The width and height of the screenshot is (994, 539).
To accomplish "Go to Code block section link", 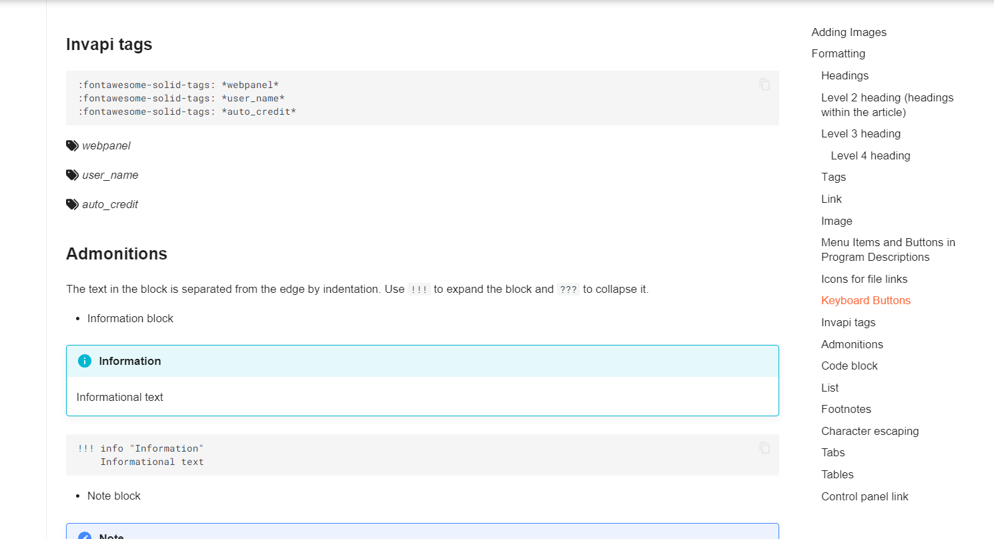I will coord(849,366).
